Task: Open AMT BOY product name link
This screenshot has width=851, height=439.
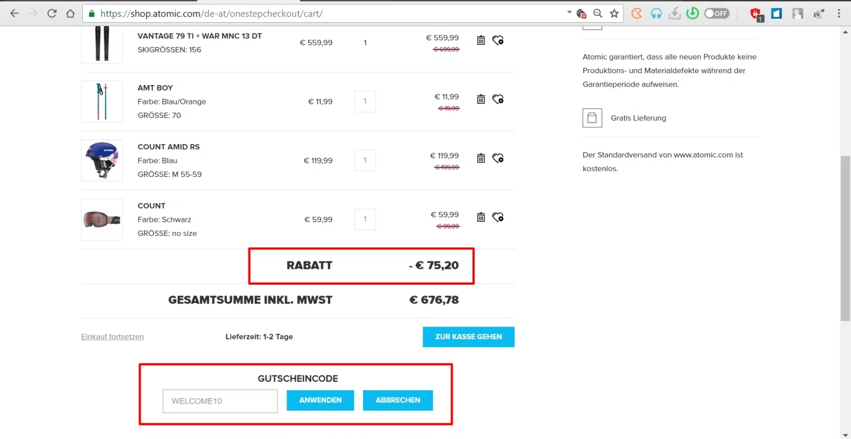Action: click(155, 88)
